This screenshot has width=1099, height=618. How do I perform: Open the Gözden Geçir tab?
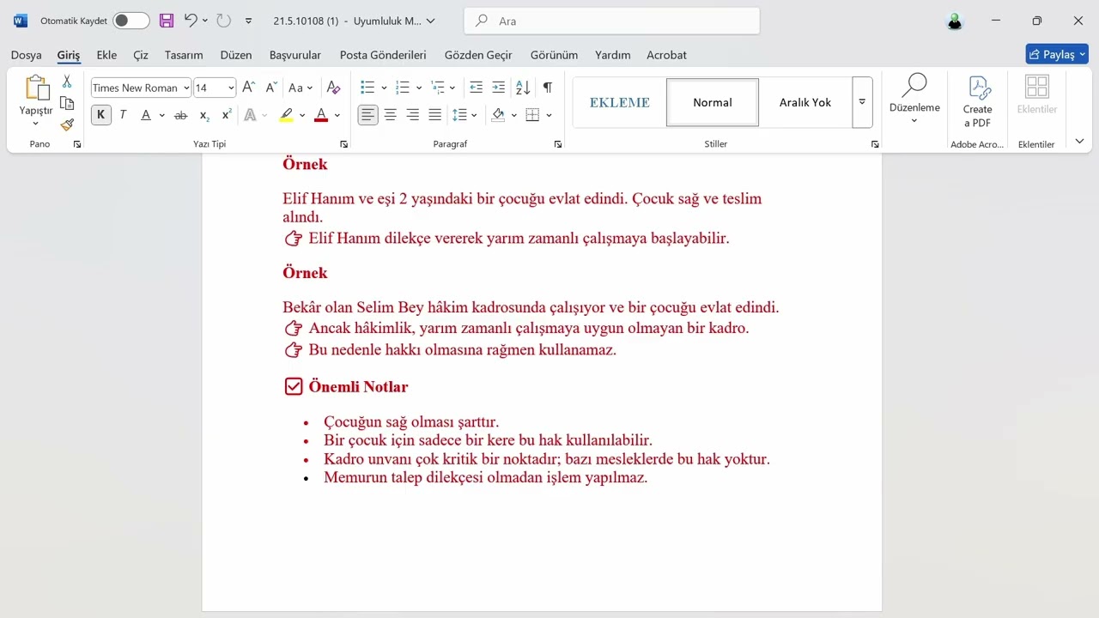(478, 55)
